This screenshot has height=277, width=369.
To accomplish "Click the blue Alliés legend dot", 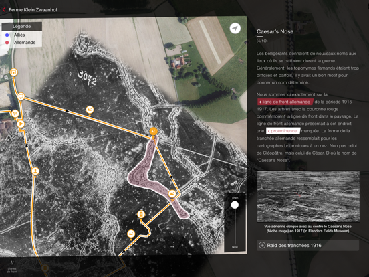I will [x=7, y=35].
